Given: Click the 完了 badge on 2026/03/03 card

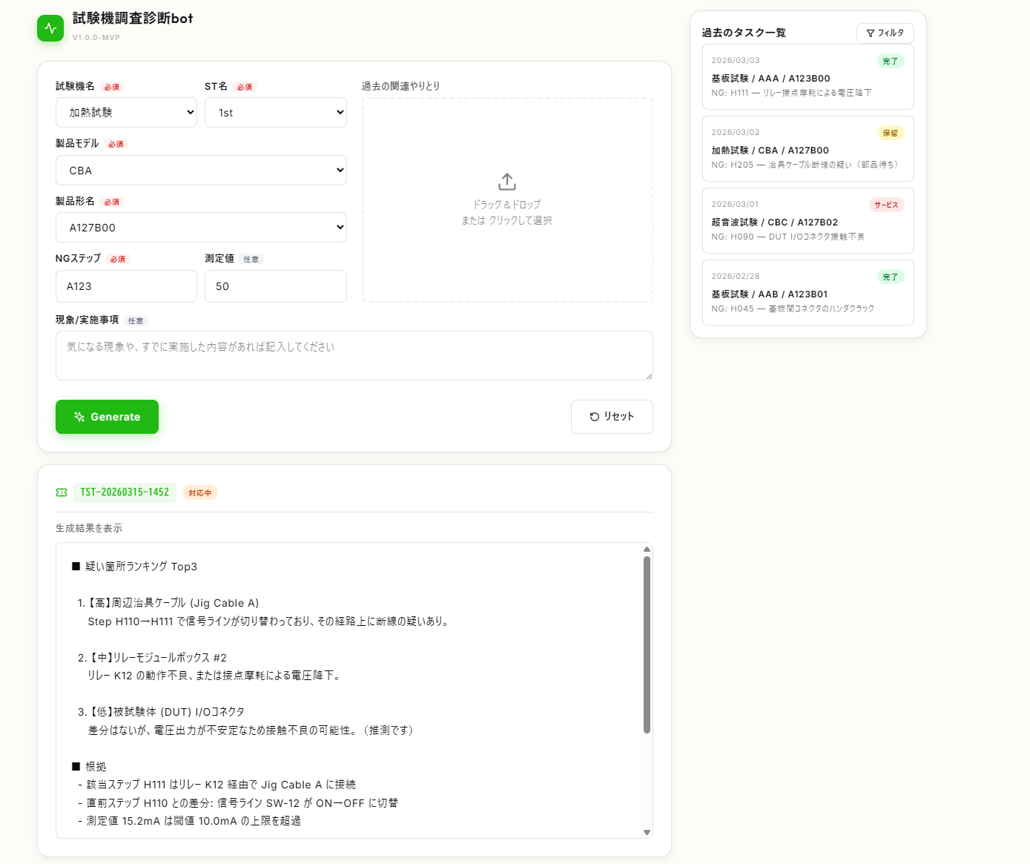Looking at the screenshot, I should pyautogui.click(x=891, y=62).
